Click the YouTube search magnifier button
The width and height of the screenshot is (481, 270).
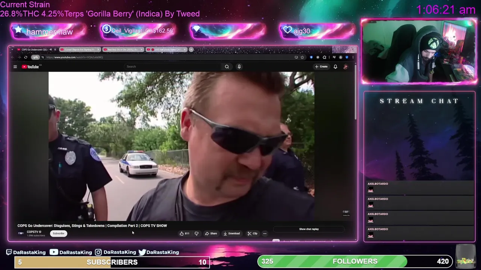click(x=227, y=67)
